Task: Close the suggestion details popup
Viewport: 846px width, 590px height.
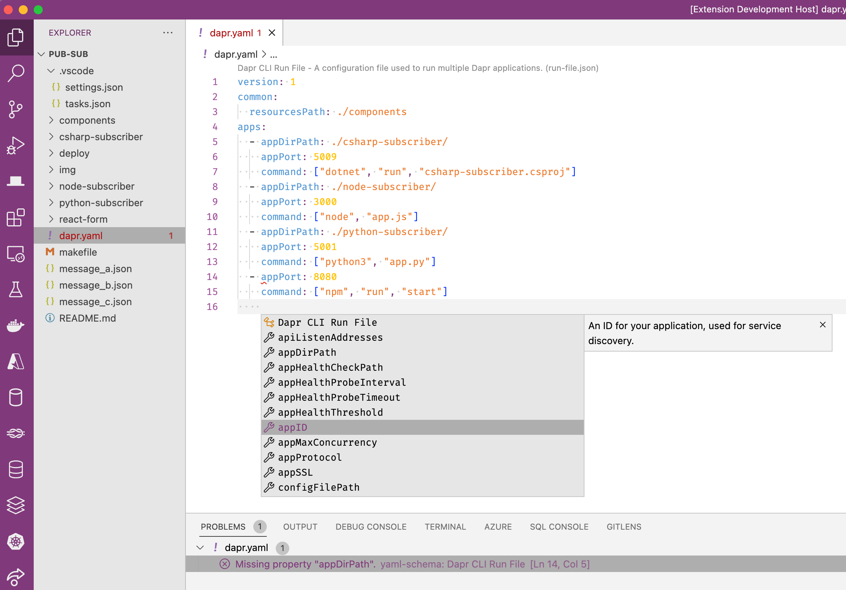Action: click(822, 325)
